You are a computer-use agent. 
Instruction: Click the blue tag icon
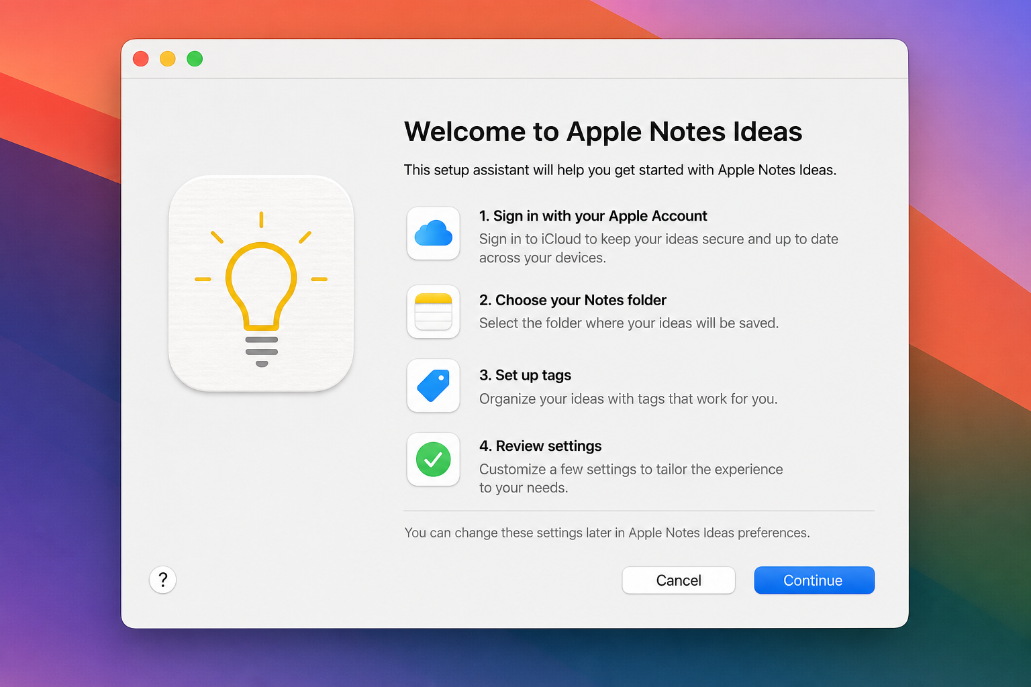433,386
